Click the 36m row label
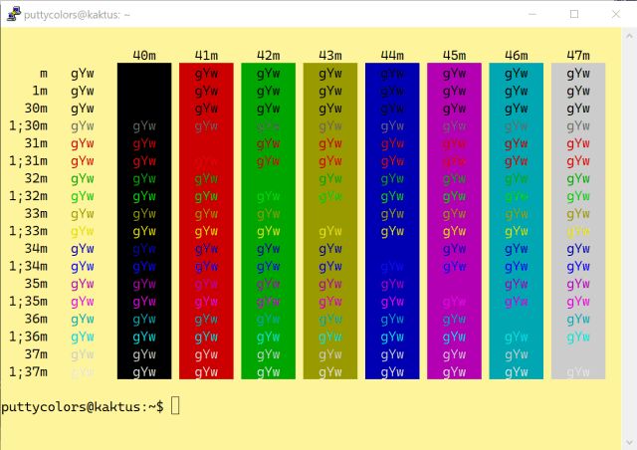Screen dimensions: 637x450 point(36,319)
